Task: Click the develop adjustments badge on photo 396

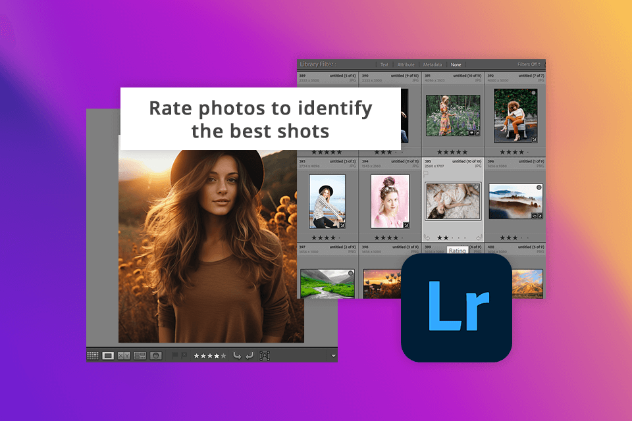Action: (539, 216)
